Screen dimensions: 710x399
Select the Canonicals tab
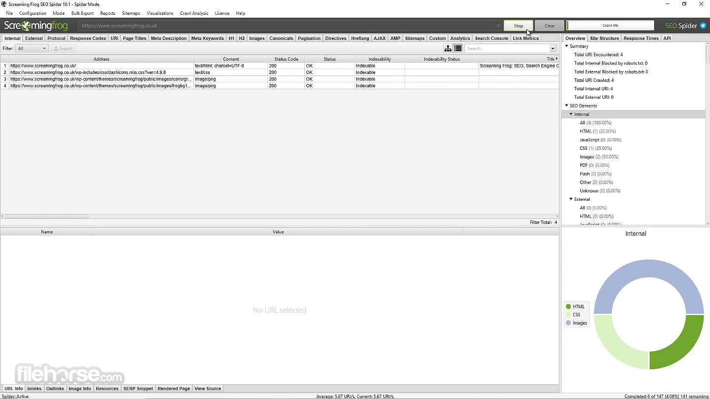tap(281, 38)
